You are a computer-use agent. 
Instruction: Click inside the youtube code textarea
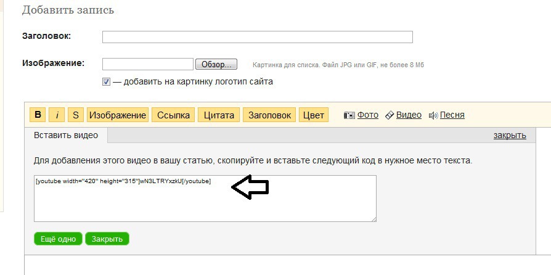[205, 199]
